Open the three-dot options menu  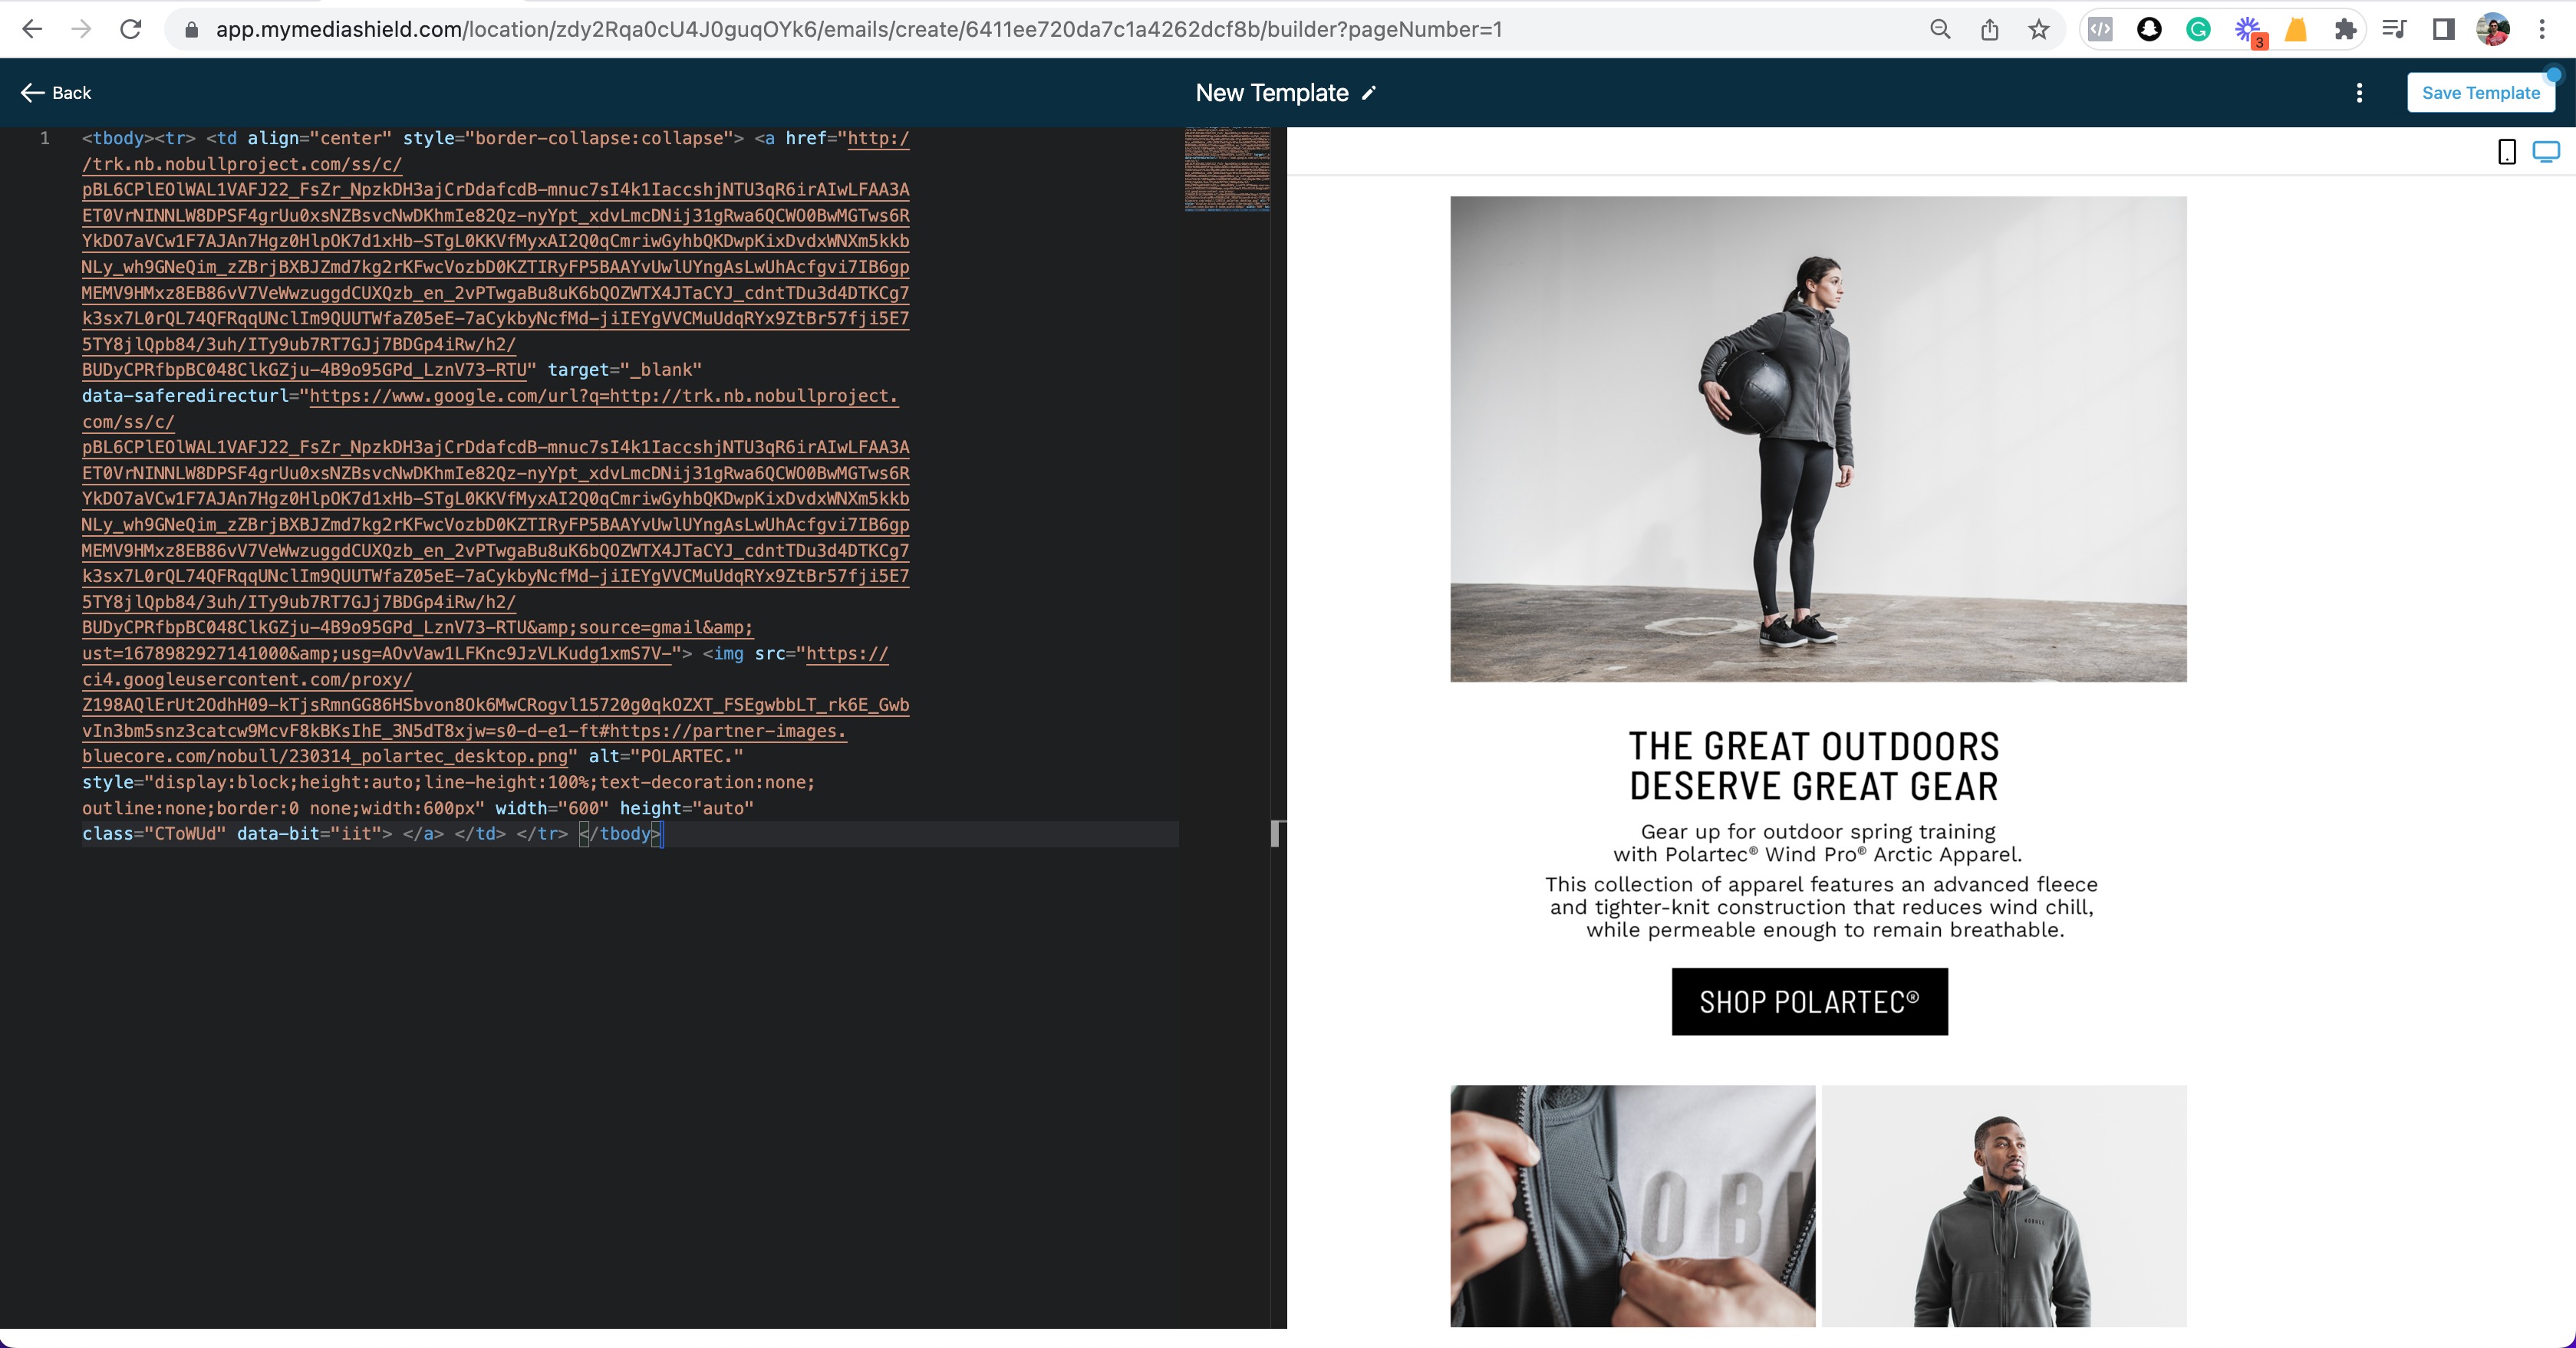coord(2359,93)
